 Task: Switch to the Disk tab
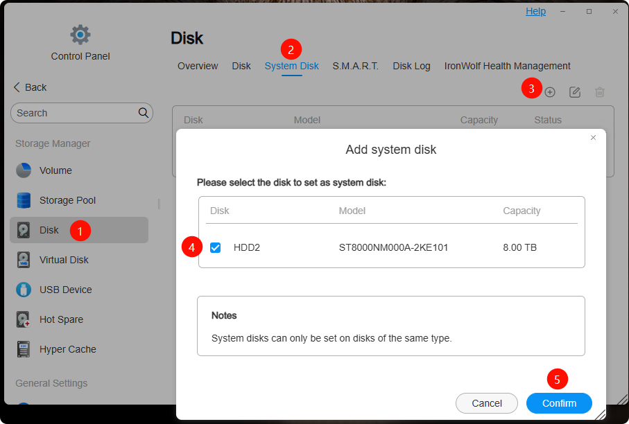241,66
